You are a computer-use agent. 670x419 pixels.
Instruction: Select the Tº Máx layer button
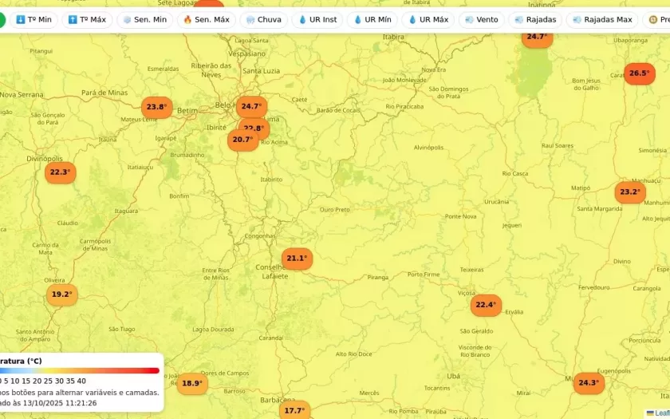pos(87,20)
